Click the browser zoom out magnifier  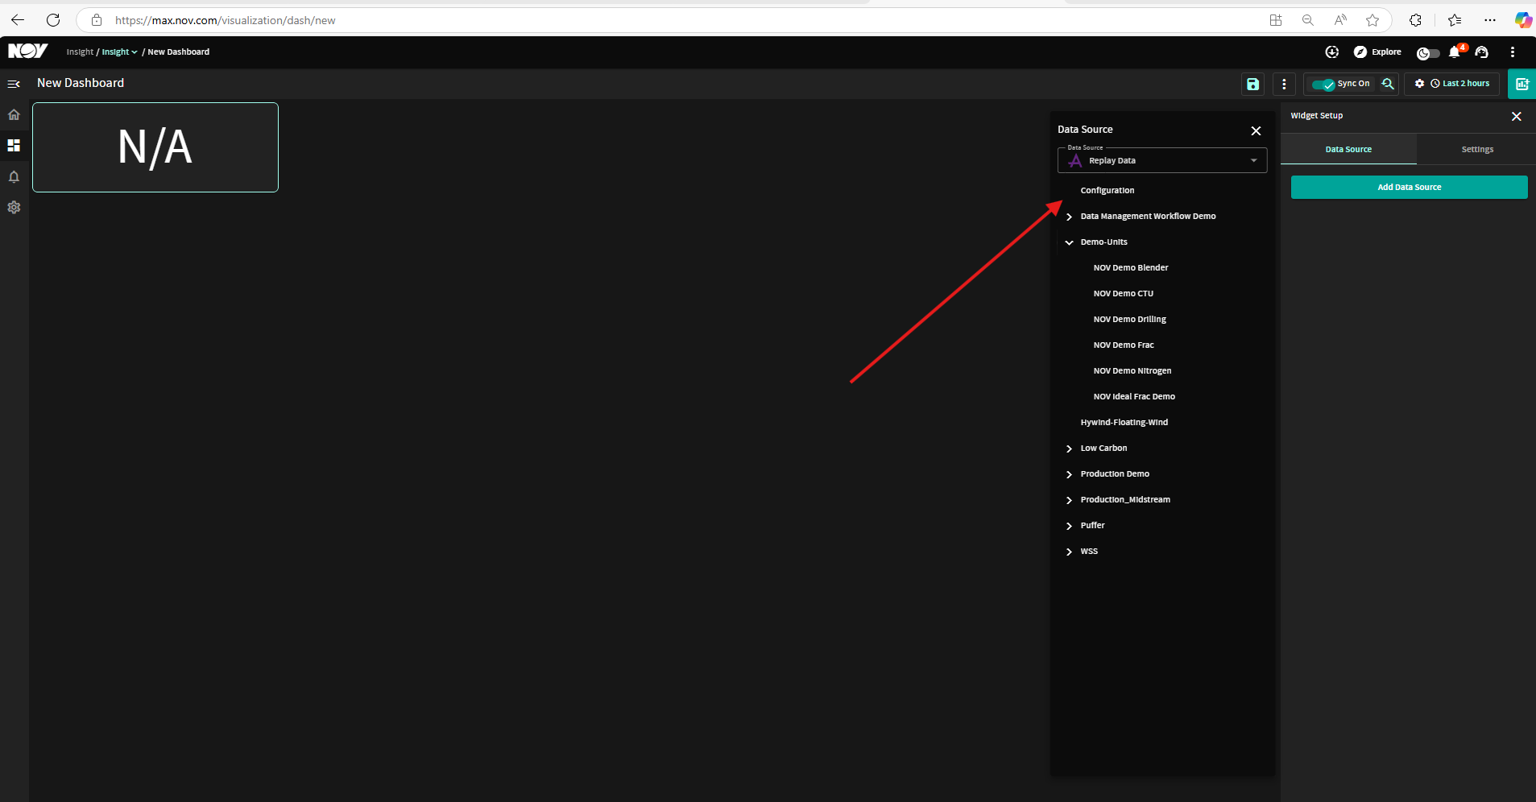1307,20
